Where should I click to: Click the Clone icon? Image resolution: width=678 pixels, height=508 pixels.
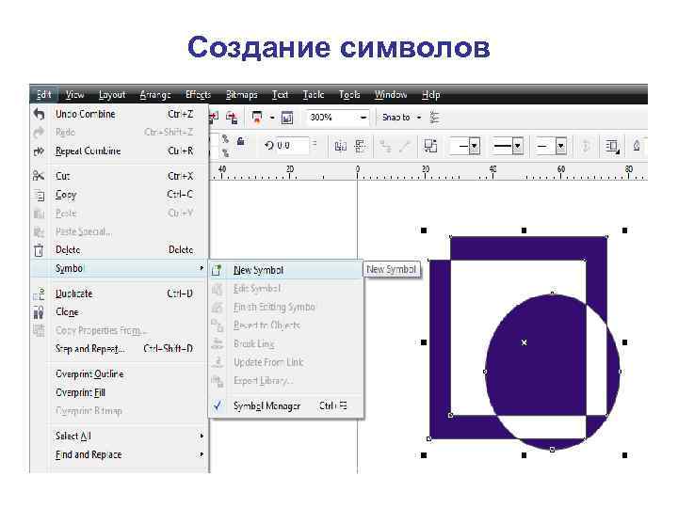tap(39, 312)
